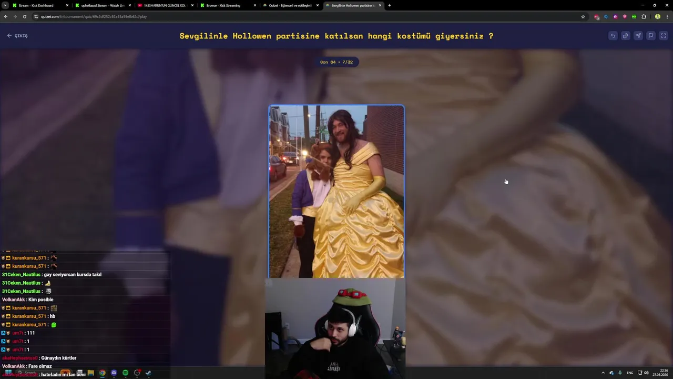The height and width of the screenshot is (379, 673).
Task: Switch to Stream - Kick Dashboard tab
Action: 39,5
